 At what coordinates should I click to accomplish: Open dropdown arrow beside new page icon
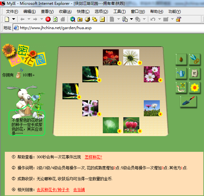pyautogui.click(x=13, y=19)
